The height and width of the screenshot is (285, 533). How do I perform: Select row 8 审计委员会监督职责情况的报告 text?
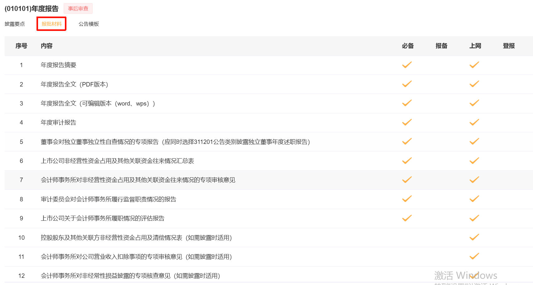(x=109, y=199)
